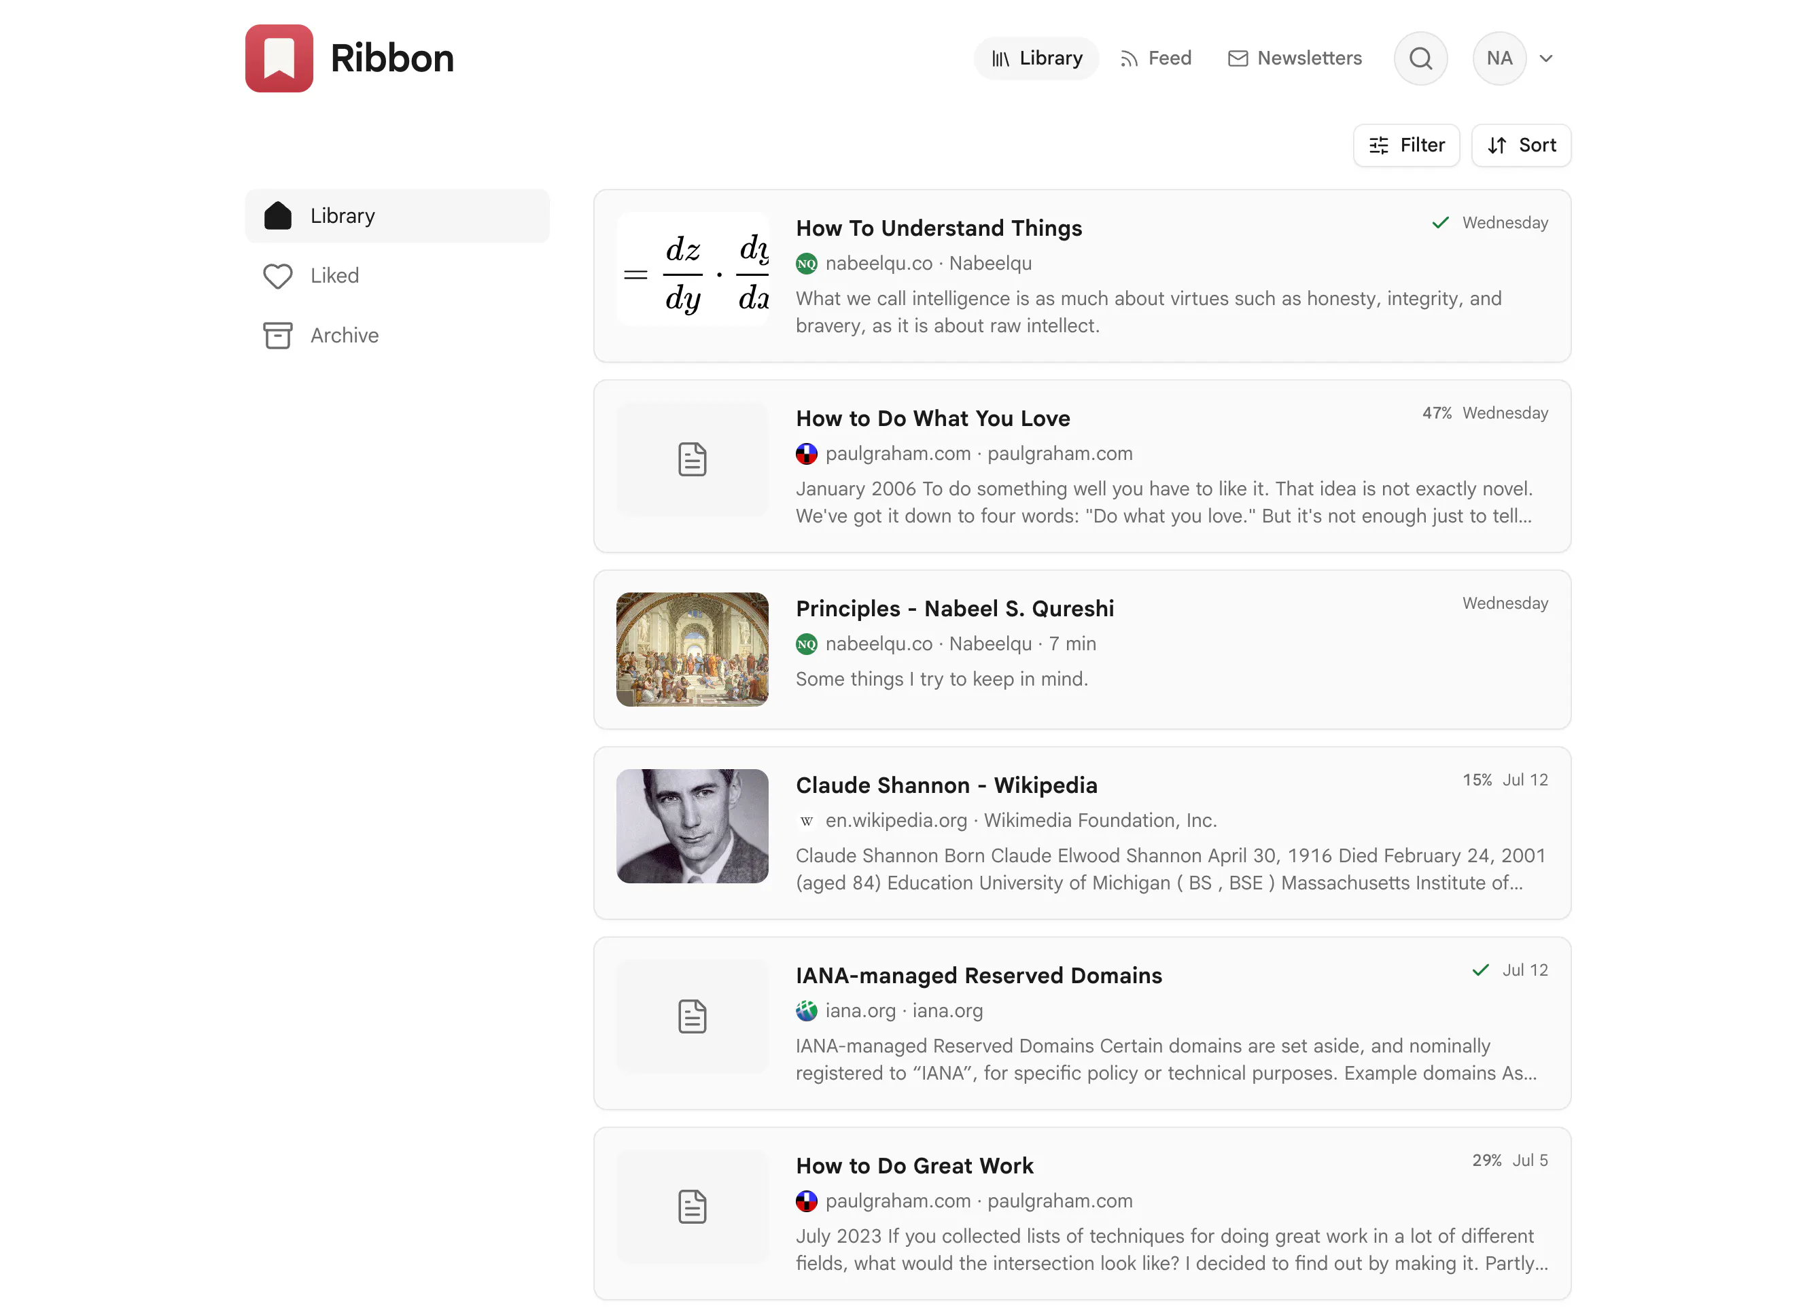Click the heart icon beside Liked
The image size is (1820, 1310).
point(278,276)
